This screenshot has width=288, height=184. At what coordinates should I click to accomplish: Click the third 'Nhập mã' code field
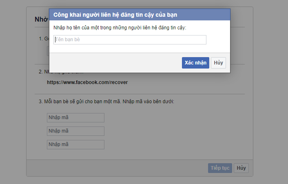pyautogui.click(x=76, y=144)
